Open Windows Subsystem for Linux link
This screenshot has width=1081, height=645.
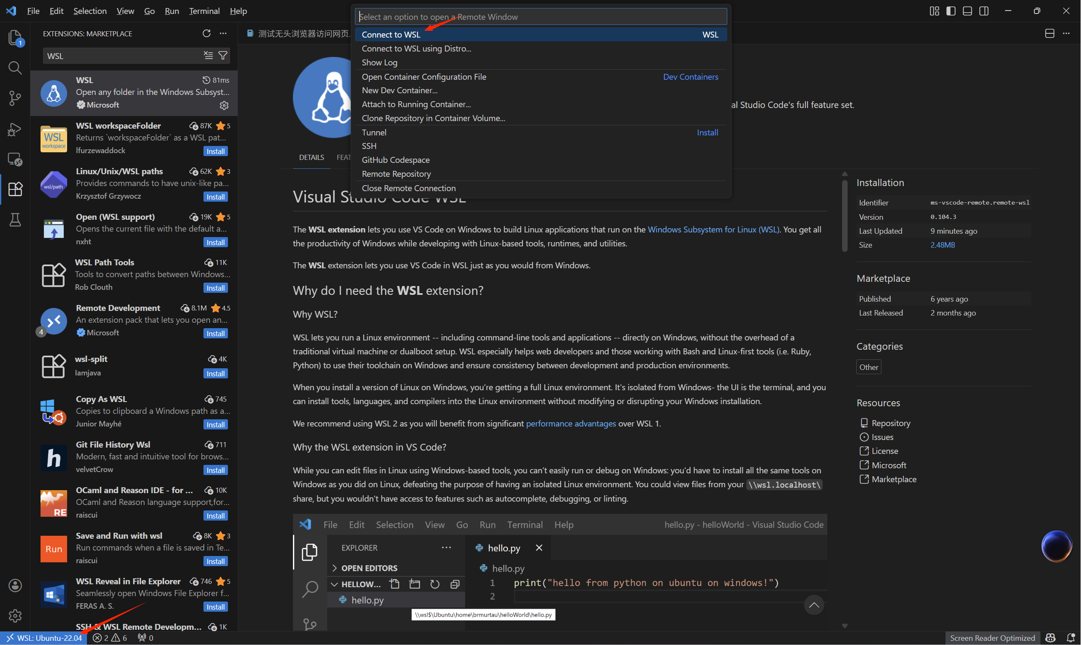[713, 229]
